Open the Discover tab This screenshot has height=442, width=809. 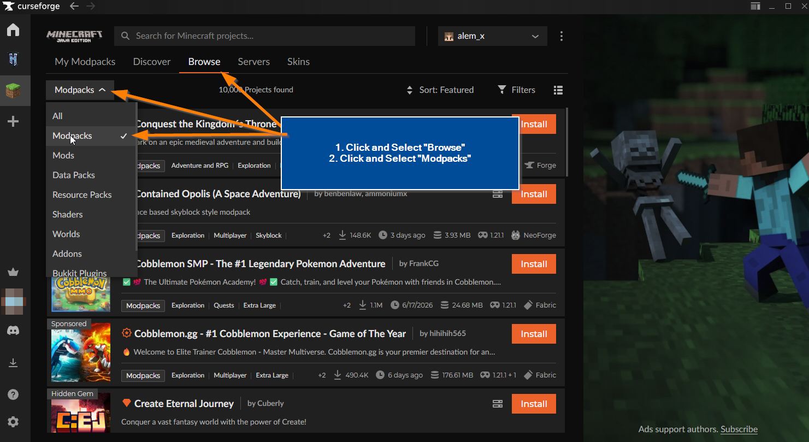coord(152,62)
